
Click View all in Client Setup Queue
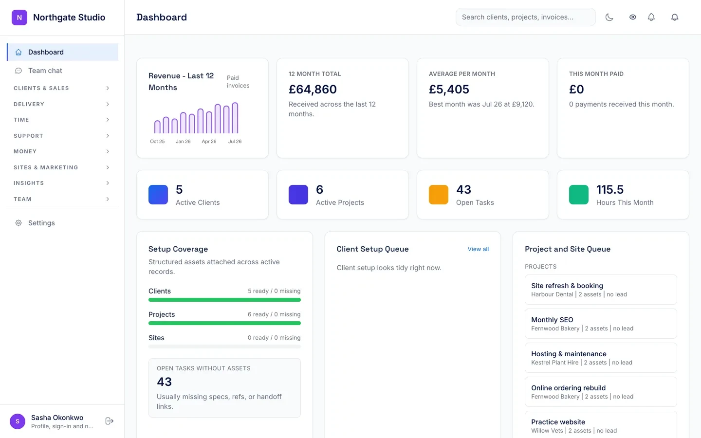(x=478, y=249)
